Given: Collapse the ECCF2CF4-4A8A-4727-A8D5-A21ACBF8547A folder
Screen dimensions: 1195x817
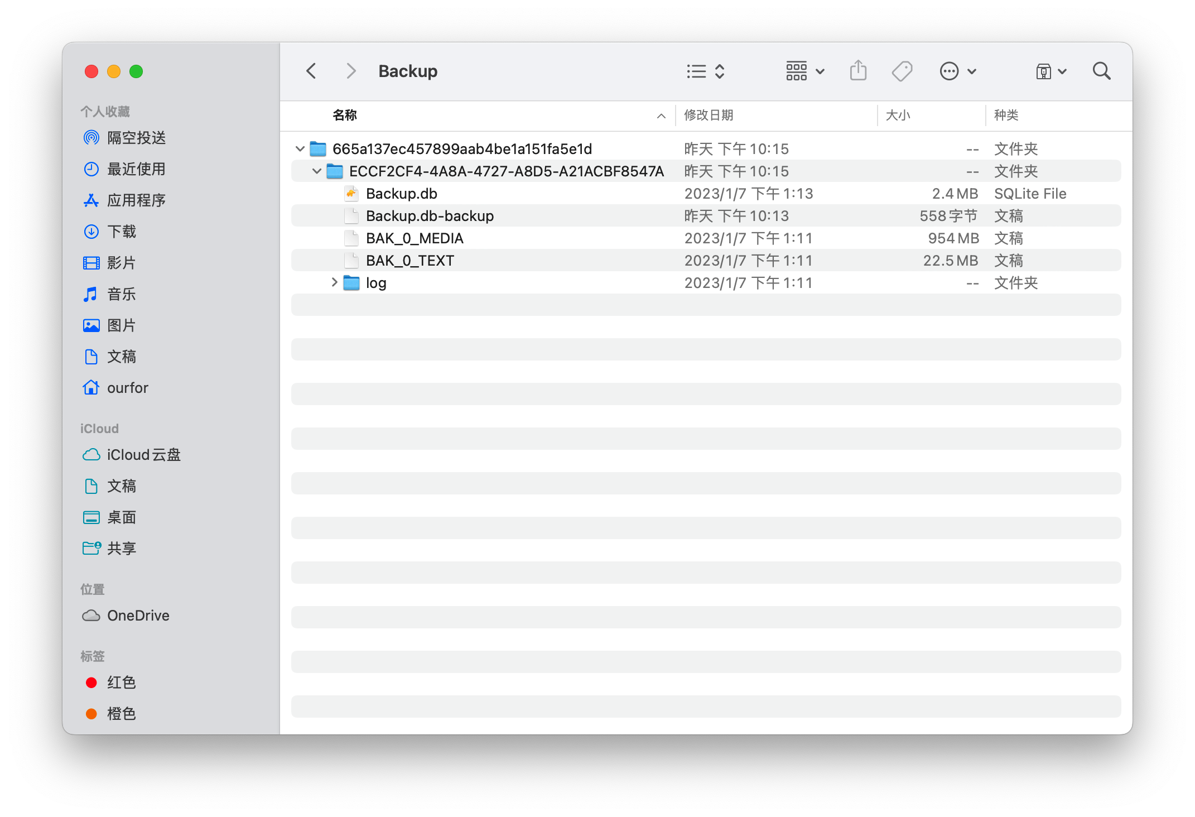Looking at the screenshot, I should [x=316, y=171].
